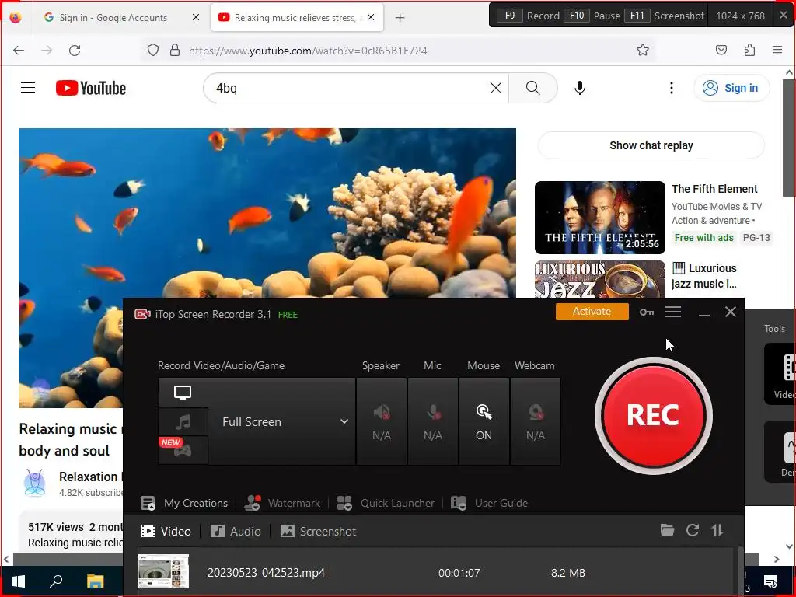
Task: Refresh the recordings list
Action: click(x=693, y=530)
